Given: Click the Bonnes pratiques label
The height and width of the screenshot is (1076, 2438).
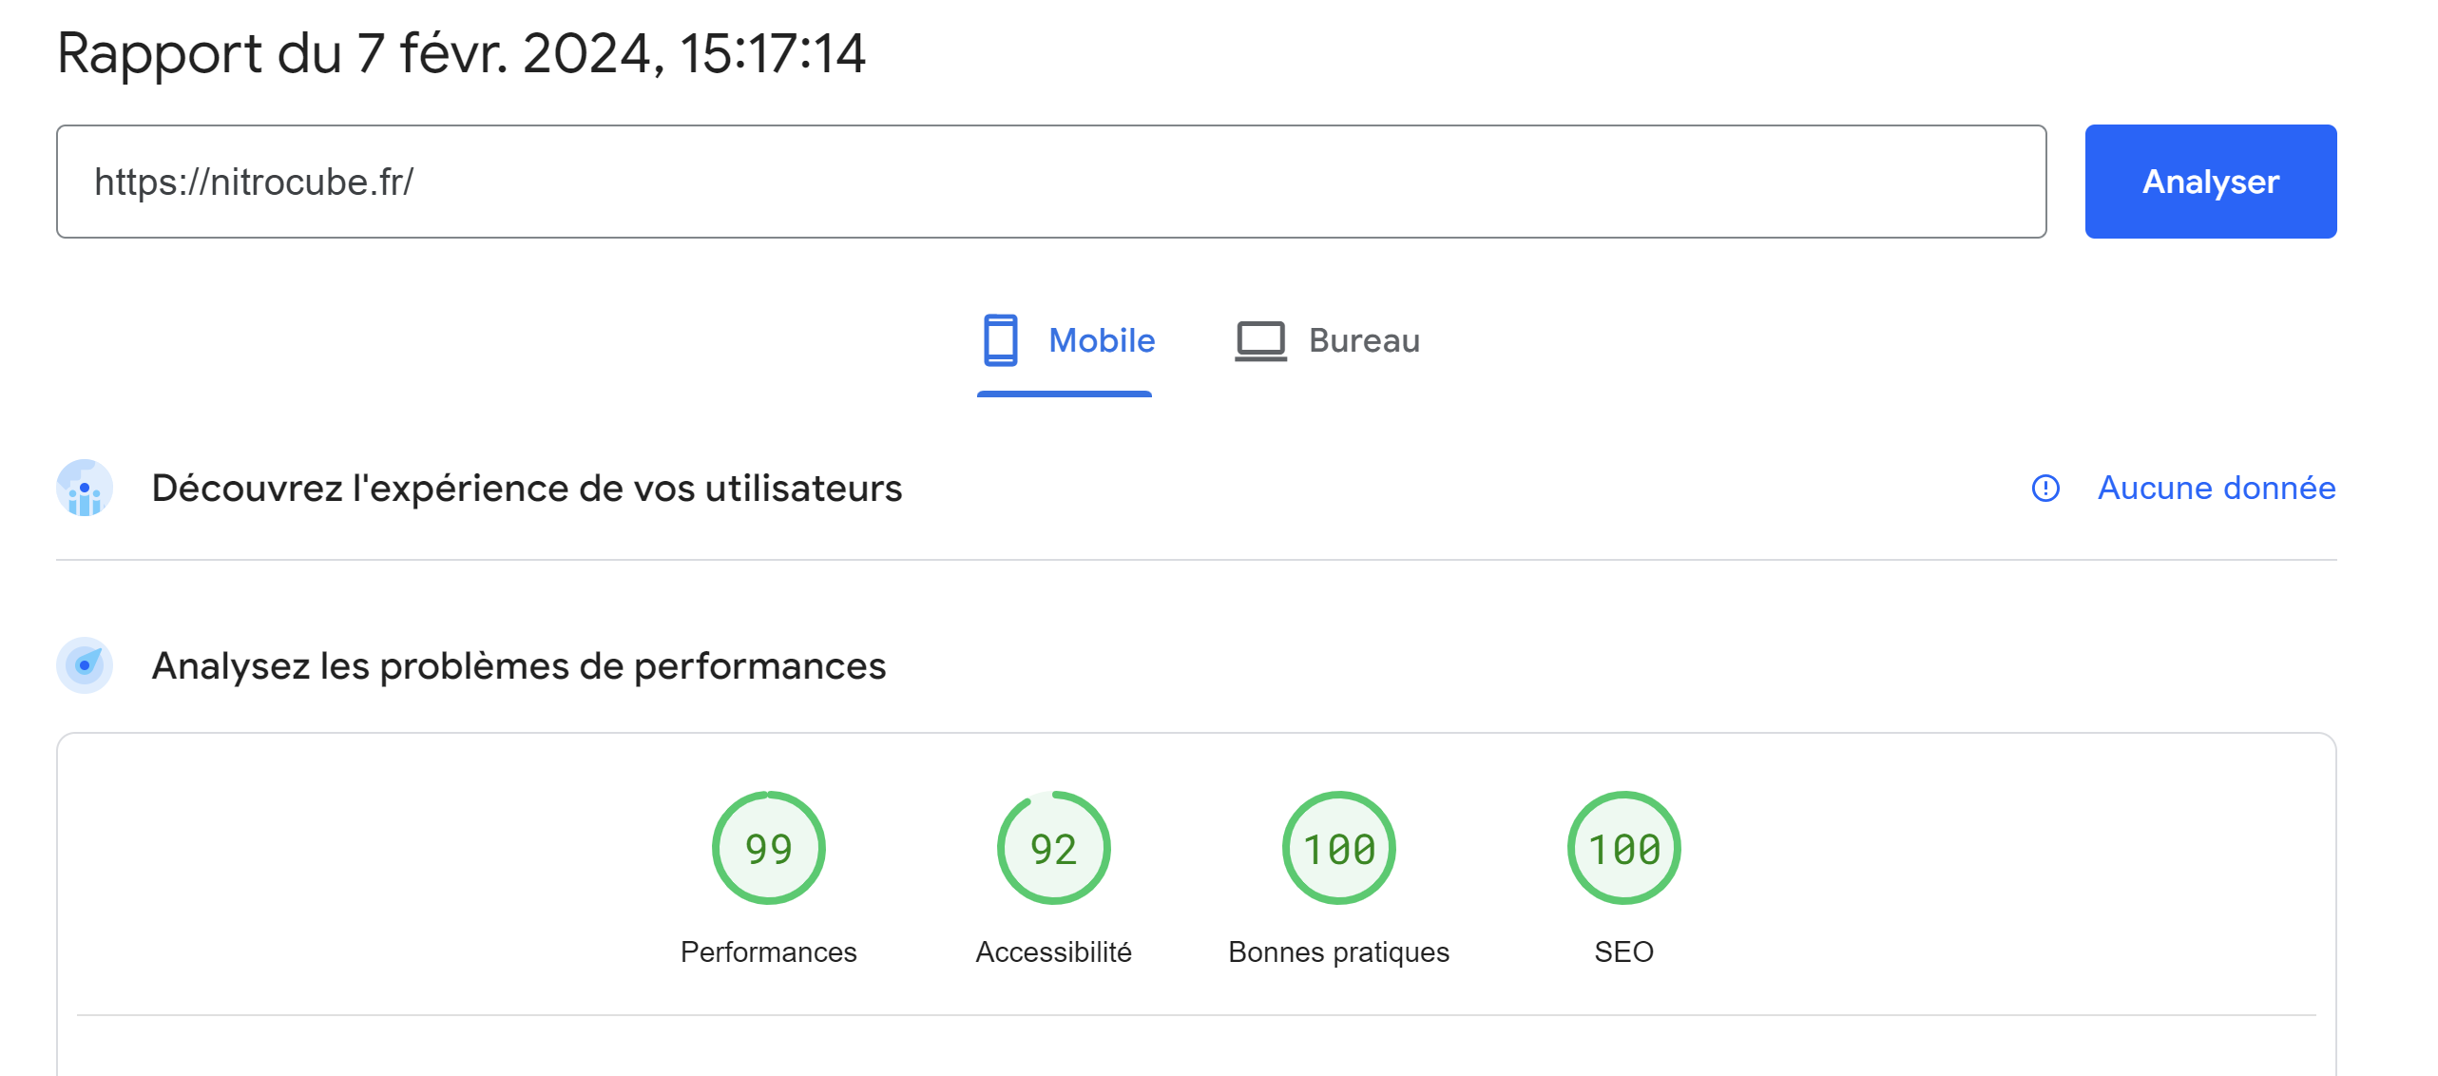Looking at the screenshot, I should [1338, 951].
